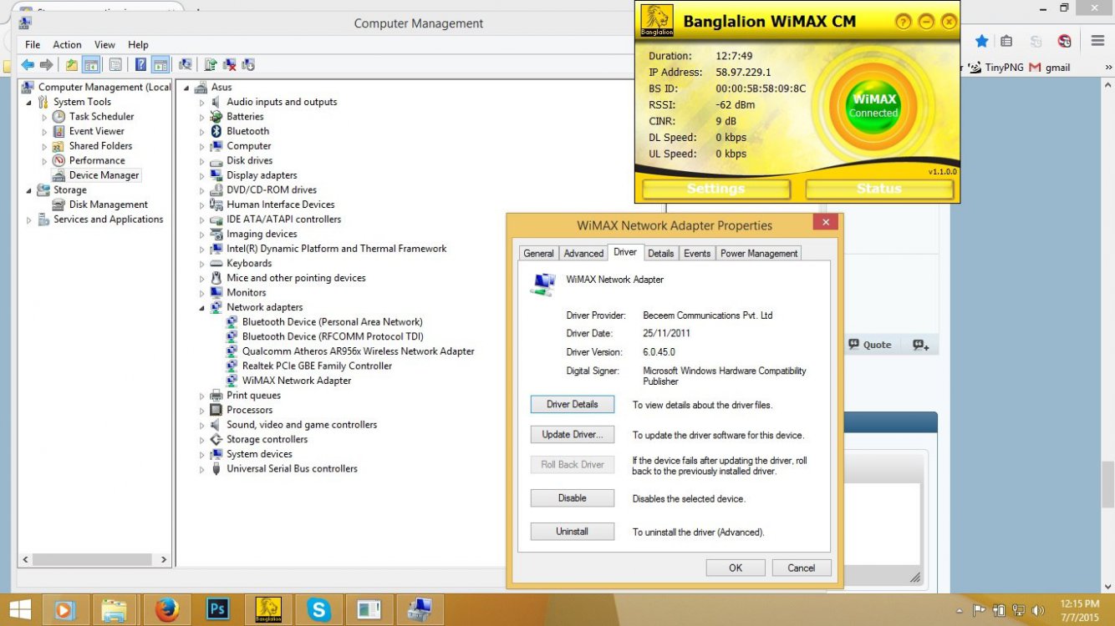Expand the Processors category
This screenshot has width=1115, height=626.
coord(202,410)
